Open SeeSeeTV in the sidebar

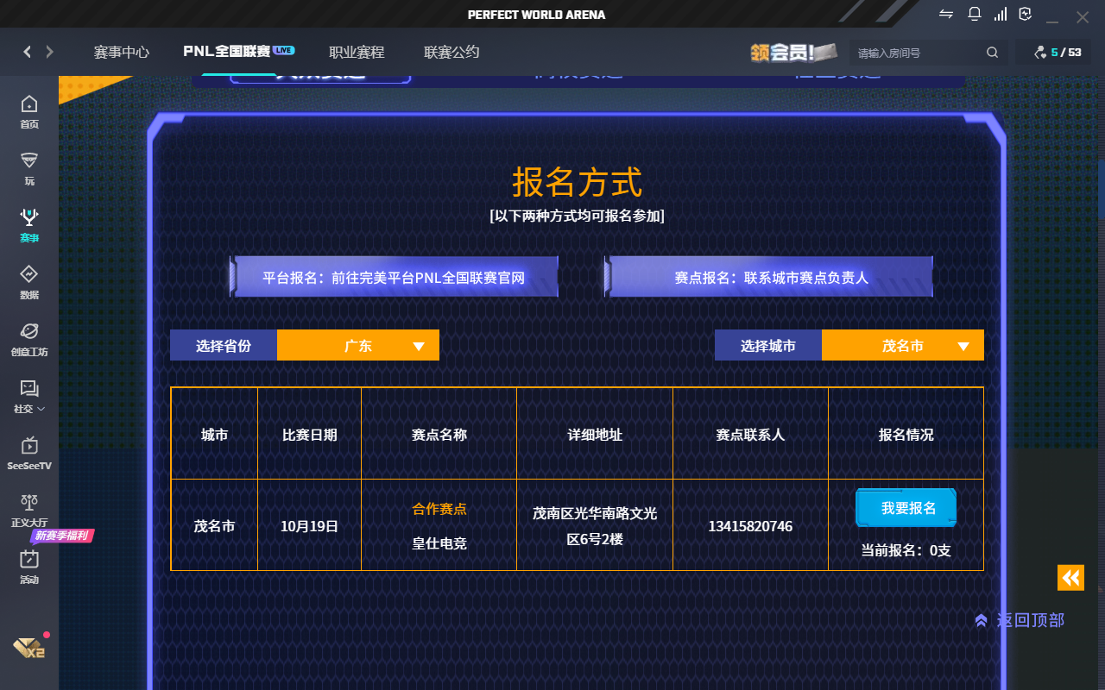[x=29, y=453]
